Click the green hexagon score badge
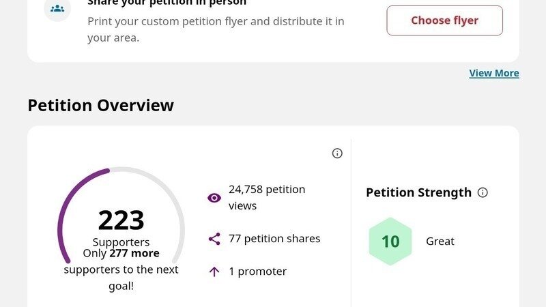 (x=390, y=242)
